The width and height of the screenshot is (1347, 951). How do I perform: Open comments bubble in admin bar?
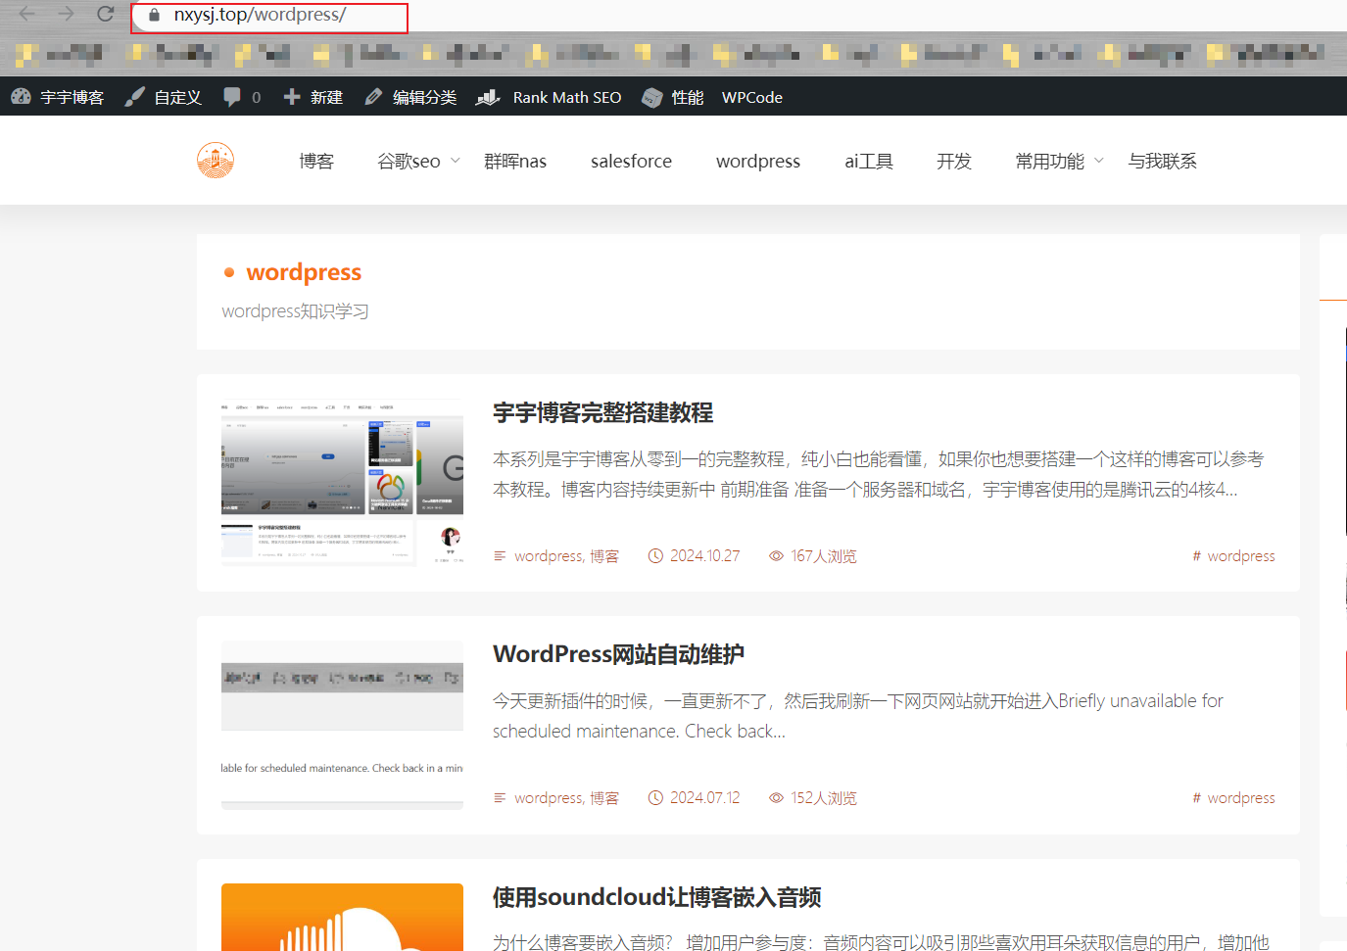point(232,97)
